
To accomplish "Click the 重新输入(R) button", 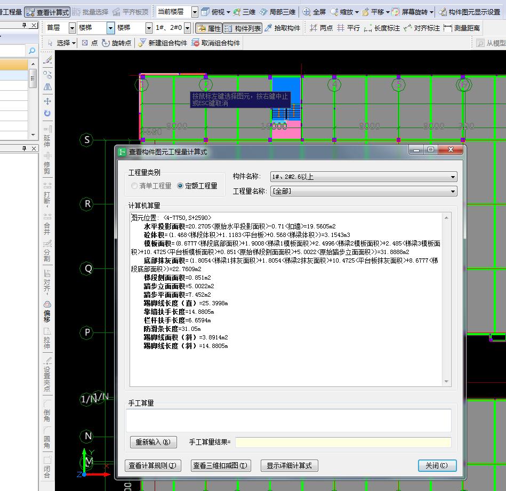I will pyautogui.click(x=153, y=442).
